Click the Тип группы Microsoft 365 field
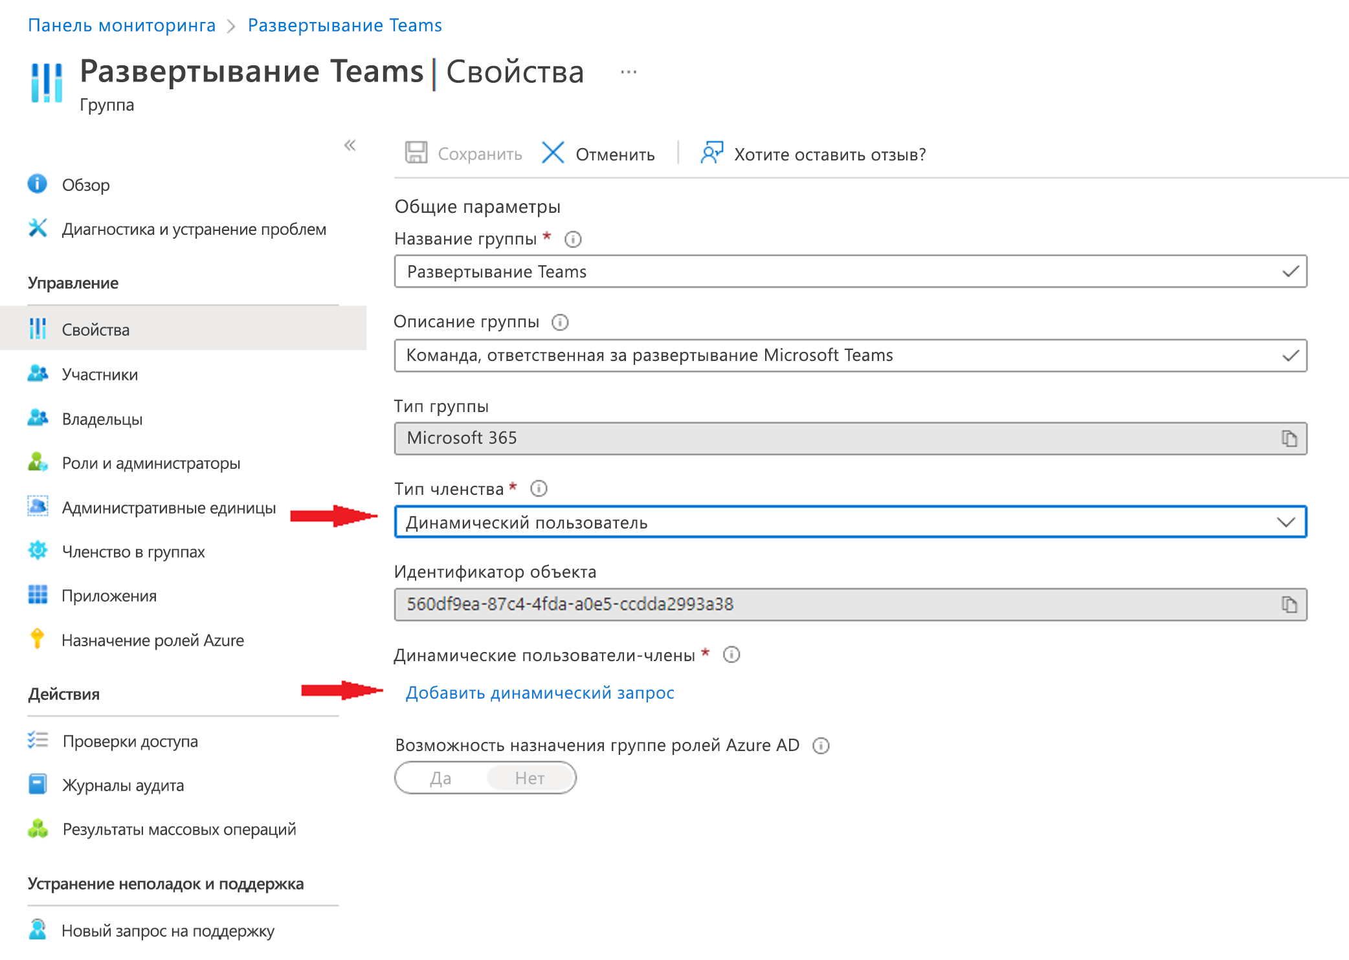This screenshot has height=960, width=1349. click(851, 439)
